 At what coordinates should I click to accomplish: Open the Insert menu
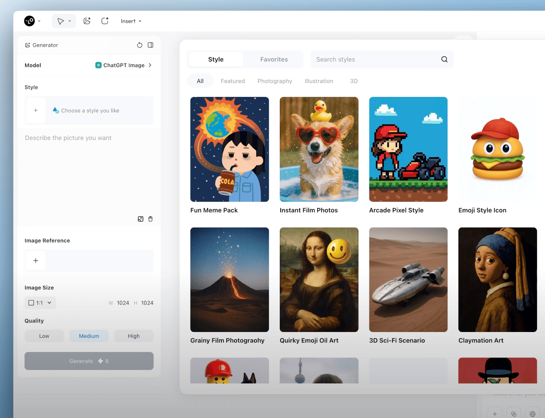point(131,21)
